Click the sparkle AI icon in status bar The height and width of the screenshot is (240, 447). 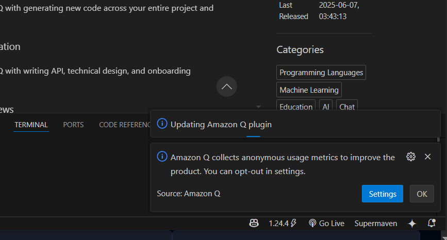[x=412, y=223]
